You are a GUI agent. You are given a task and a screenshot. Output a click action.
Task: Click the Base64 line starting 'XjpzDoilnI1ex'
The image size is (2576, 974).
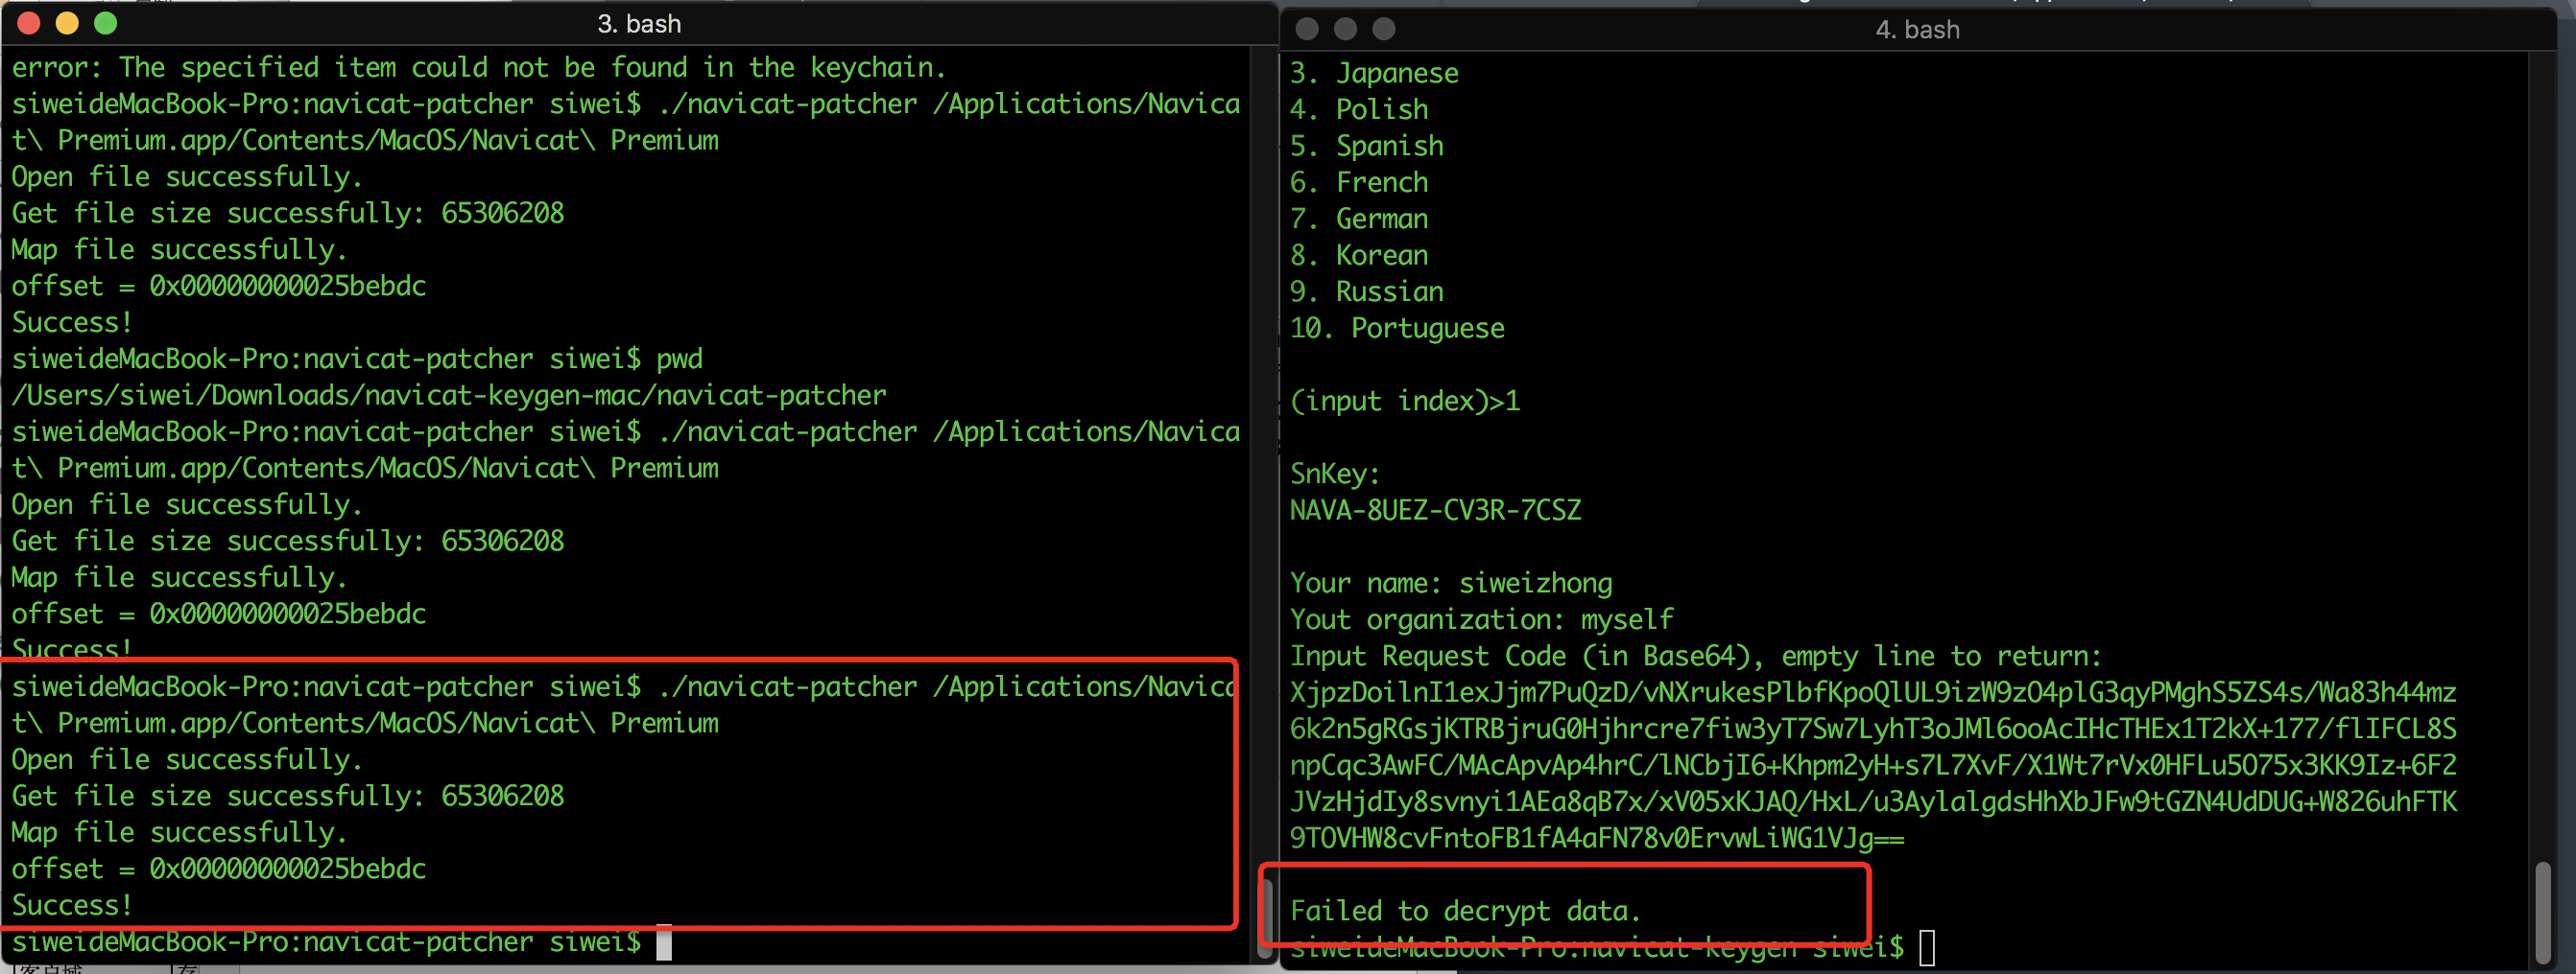pos(1873,693)
